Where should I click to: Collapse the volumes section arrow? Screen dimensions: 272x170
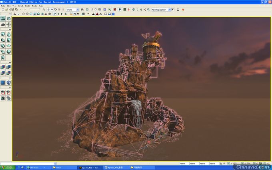pyautogui.click(x=10, y=78)
